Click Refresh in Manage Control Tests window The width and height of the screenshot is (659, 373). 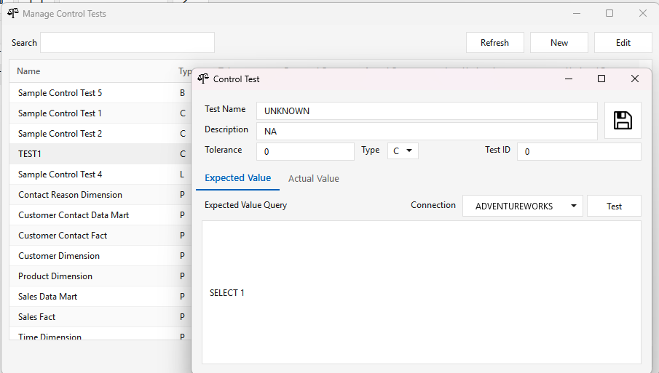(x=494, y=43)
